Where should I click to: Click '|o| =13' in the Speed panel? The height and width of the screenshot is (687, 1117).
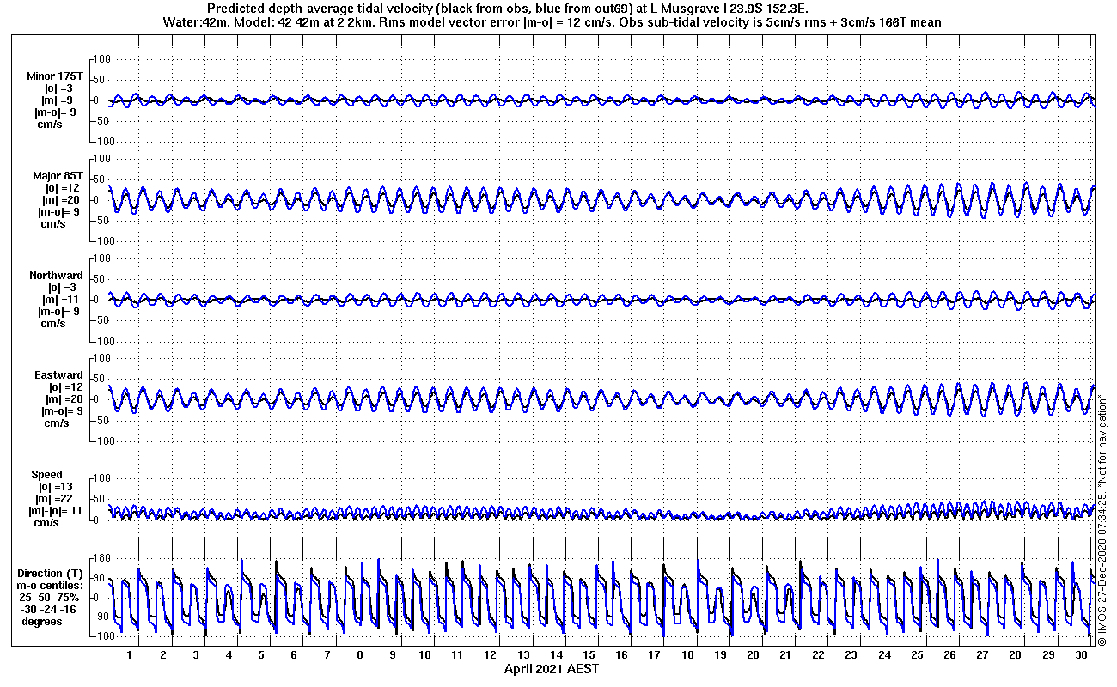click(x=58, y=487)
